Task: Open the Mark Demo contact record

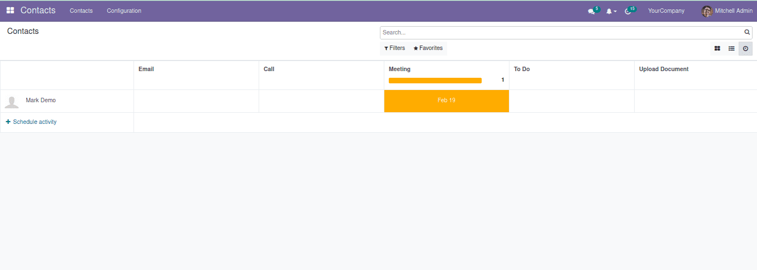Action: [x=41, y=101]
